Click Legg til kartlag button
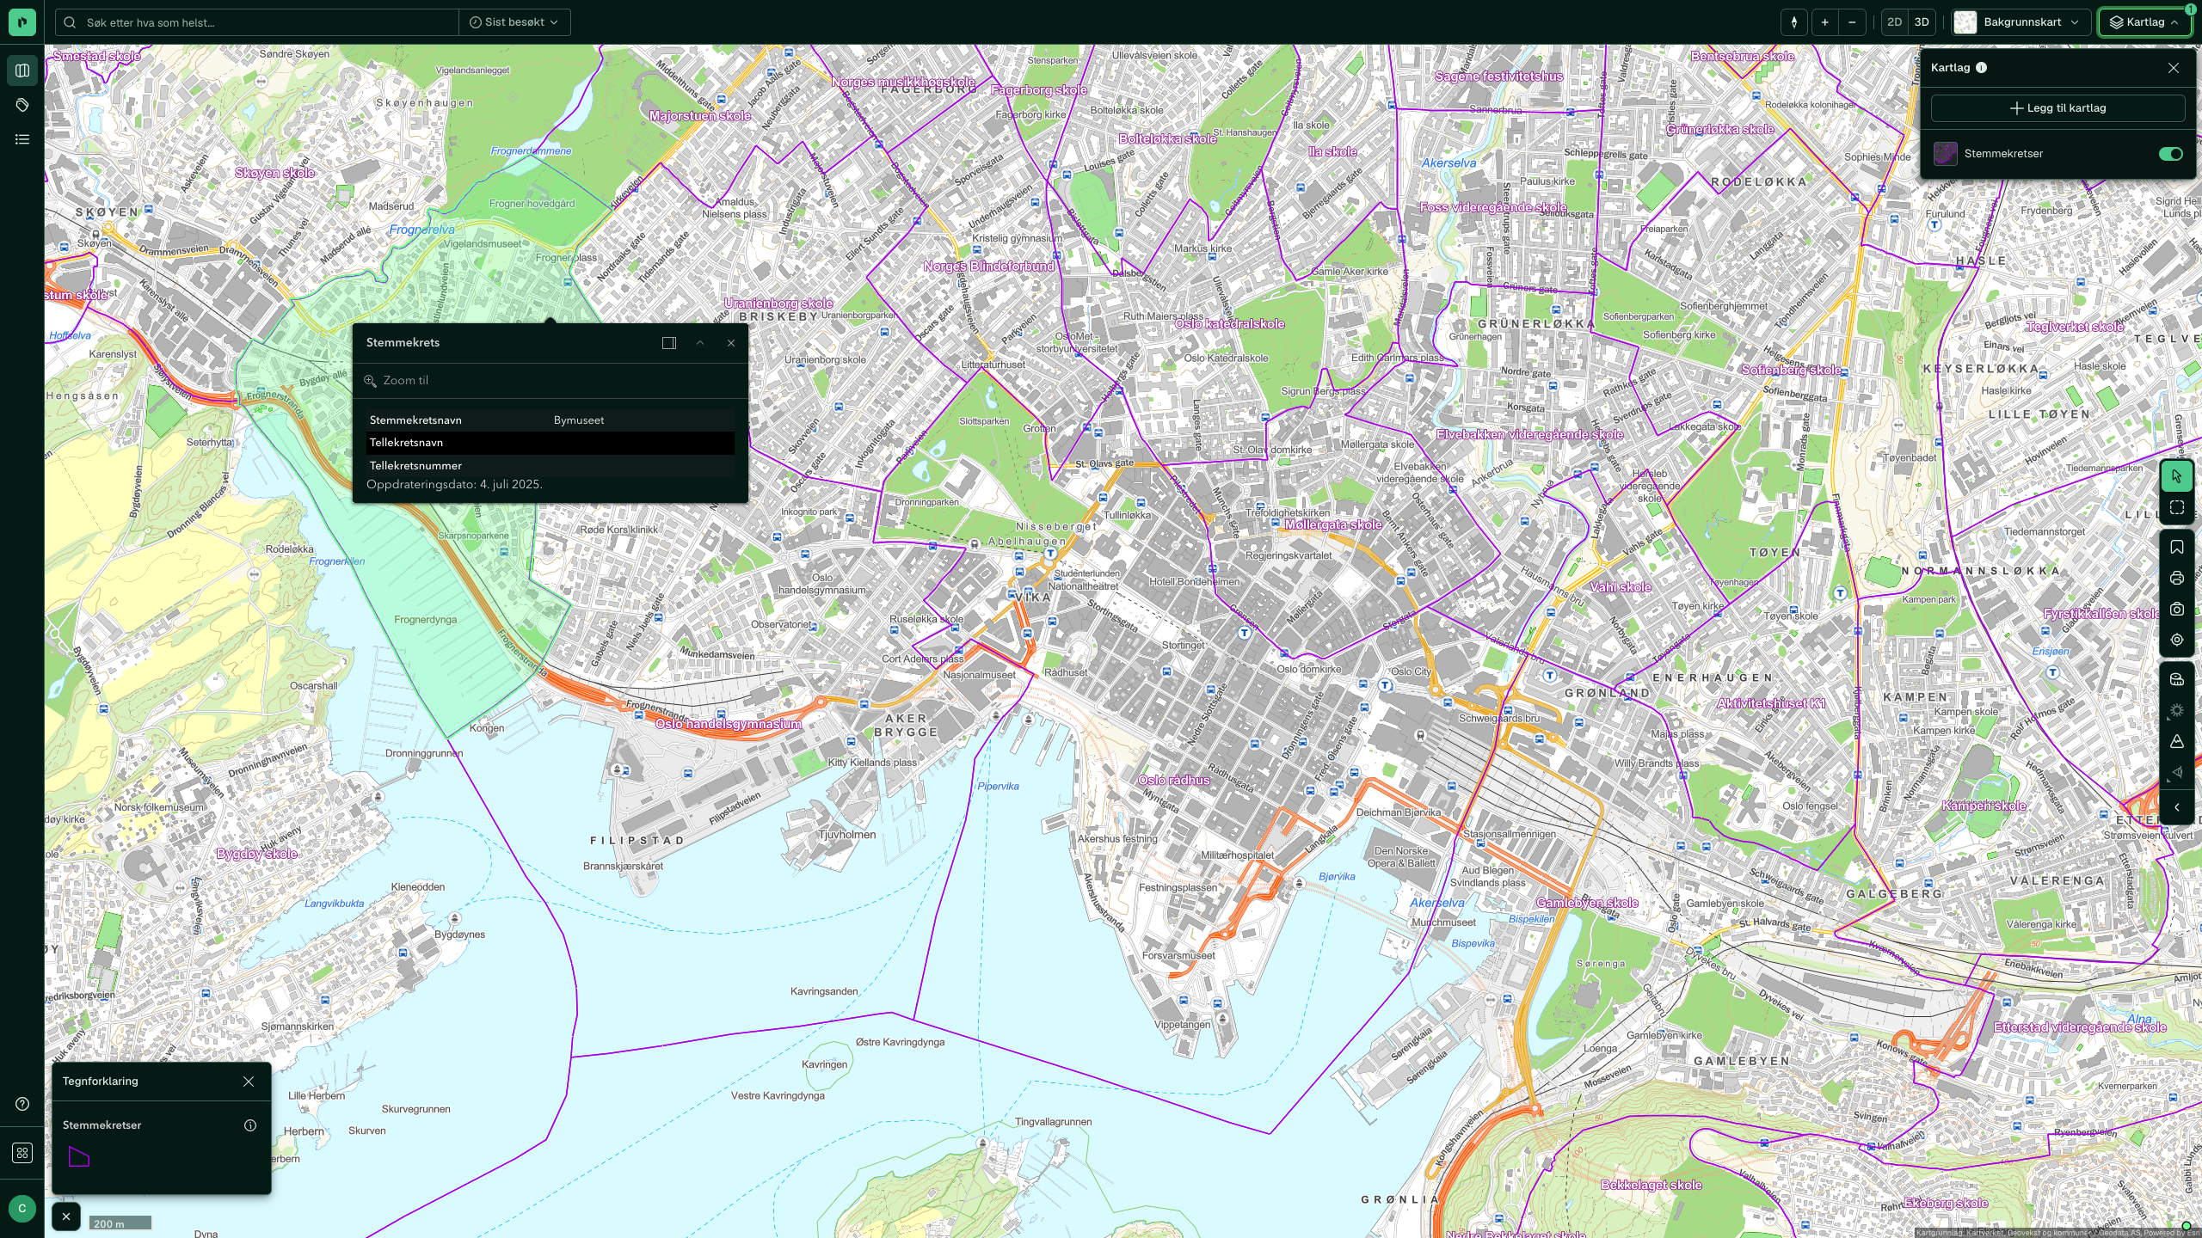 [x=2057, y=108]
